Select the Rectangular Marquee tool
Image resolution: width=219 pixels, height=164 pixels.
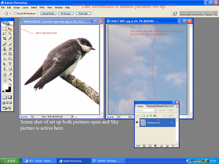tap(4, 29)
